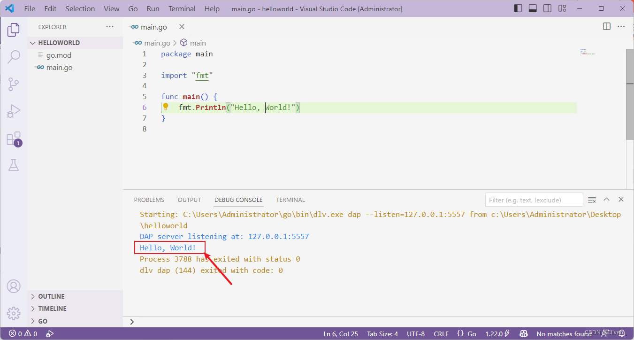This screenshot has width=634, height=340.
Task: Switch to the Output panel tab
Action: (189, 200)
